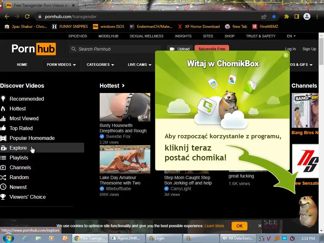The width and height of the screenshot is (324, 243).
Task: Open the Windows Start button
Action: click(x=9, y=238)
